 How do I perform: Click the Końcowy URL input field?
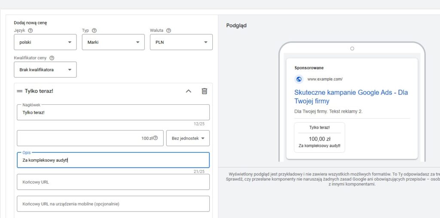113,182
